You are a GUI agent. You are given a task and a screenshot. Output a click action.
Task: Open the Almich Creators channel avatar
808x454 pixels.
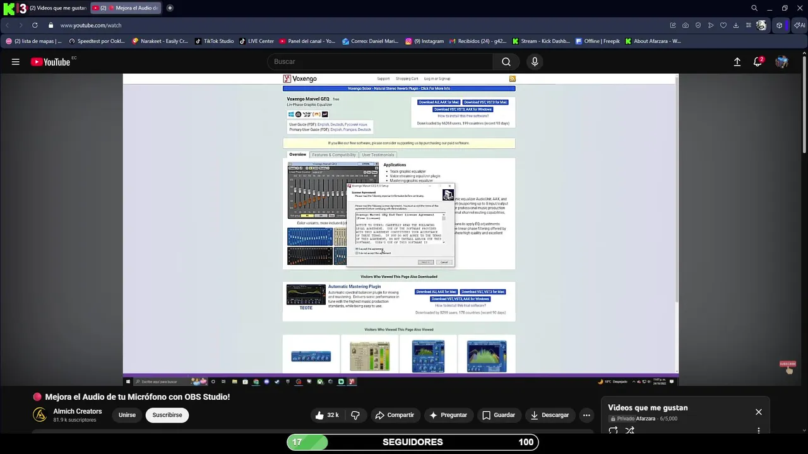pyautogui.click(x=40, y=415)
